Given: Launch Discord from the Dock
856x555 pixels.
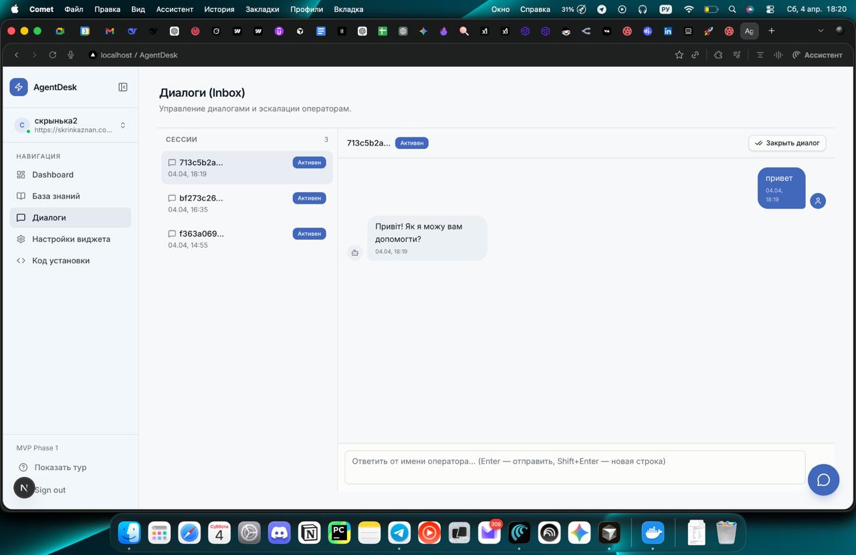Looking at the screenshot, I should click(279, 532).
